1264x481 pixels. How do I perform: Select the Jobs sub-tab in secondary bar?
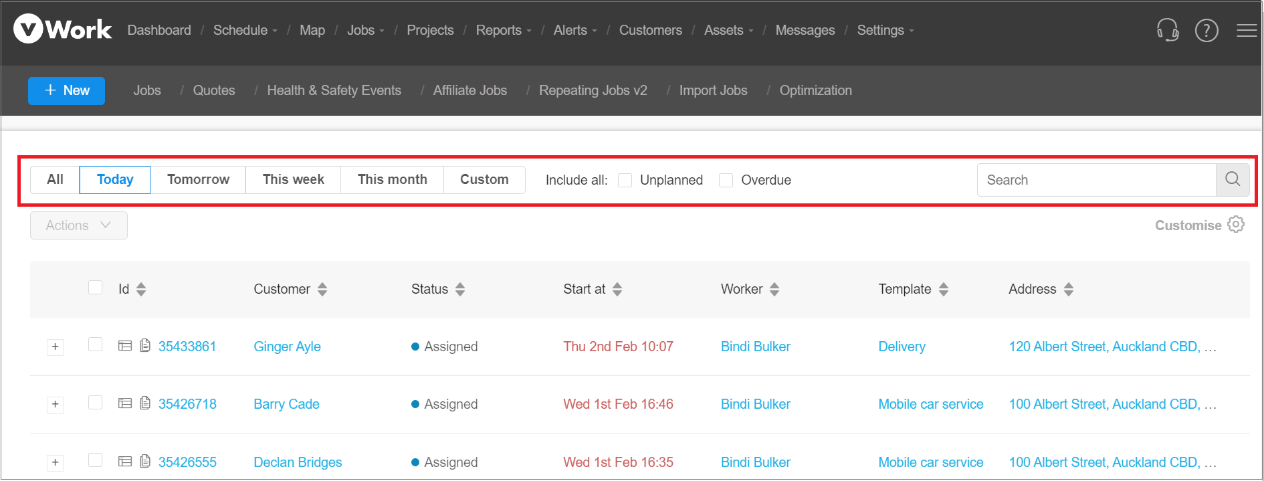147,90
